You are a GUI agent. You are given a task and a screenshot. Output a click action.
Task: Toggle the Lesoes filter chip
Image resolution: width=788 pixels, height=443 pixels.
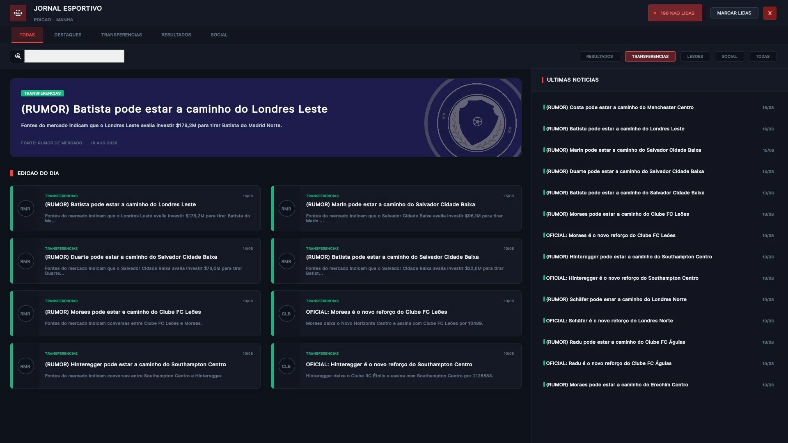[695, 57]
